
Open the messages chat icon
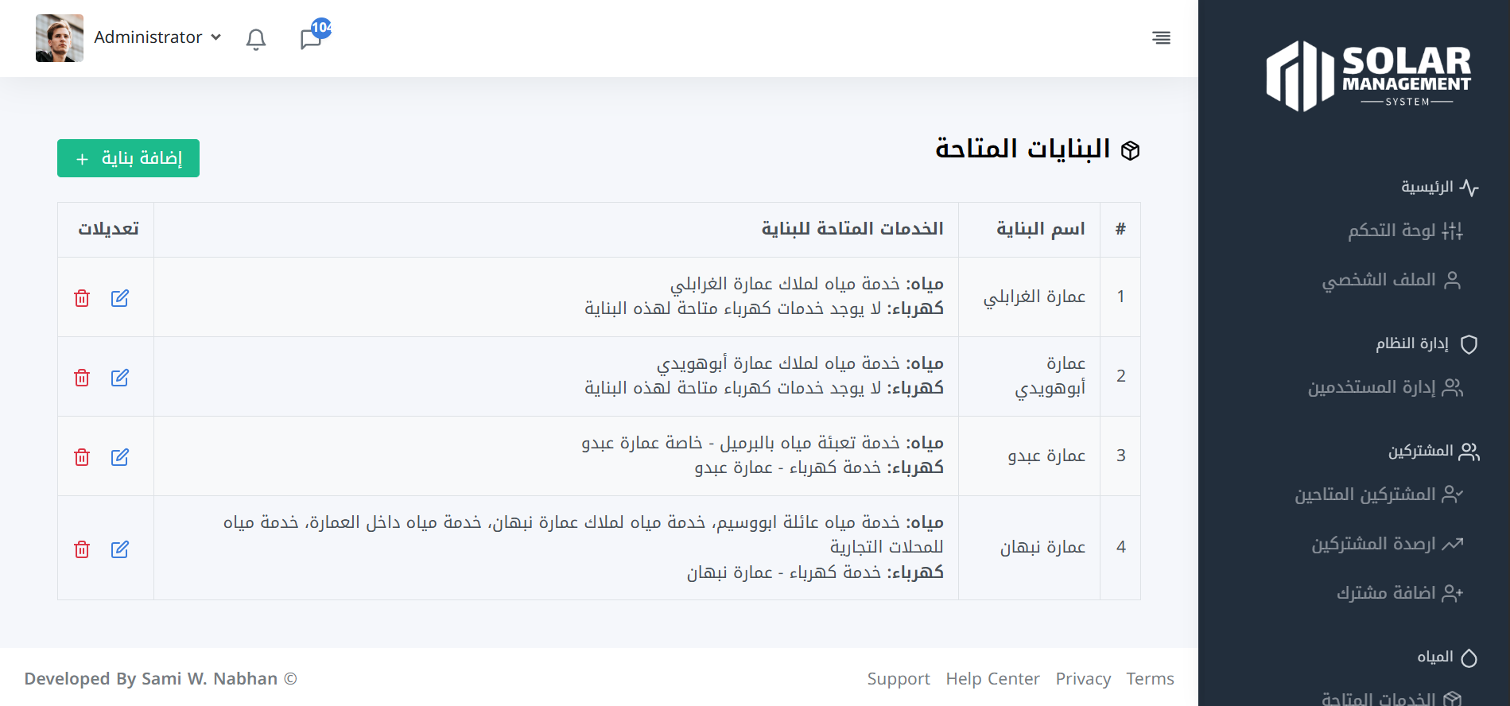[311, 39]
